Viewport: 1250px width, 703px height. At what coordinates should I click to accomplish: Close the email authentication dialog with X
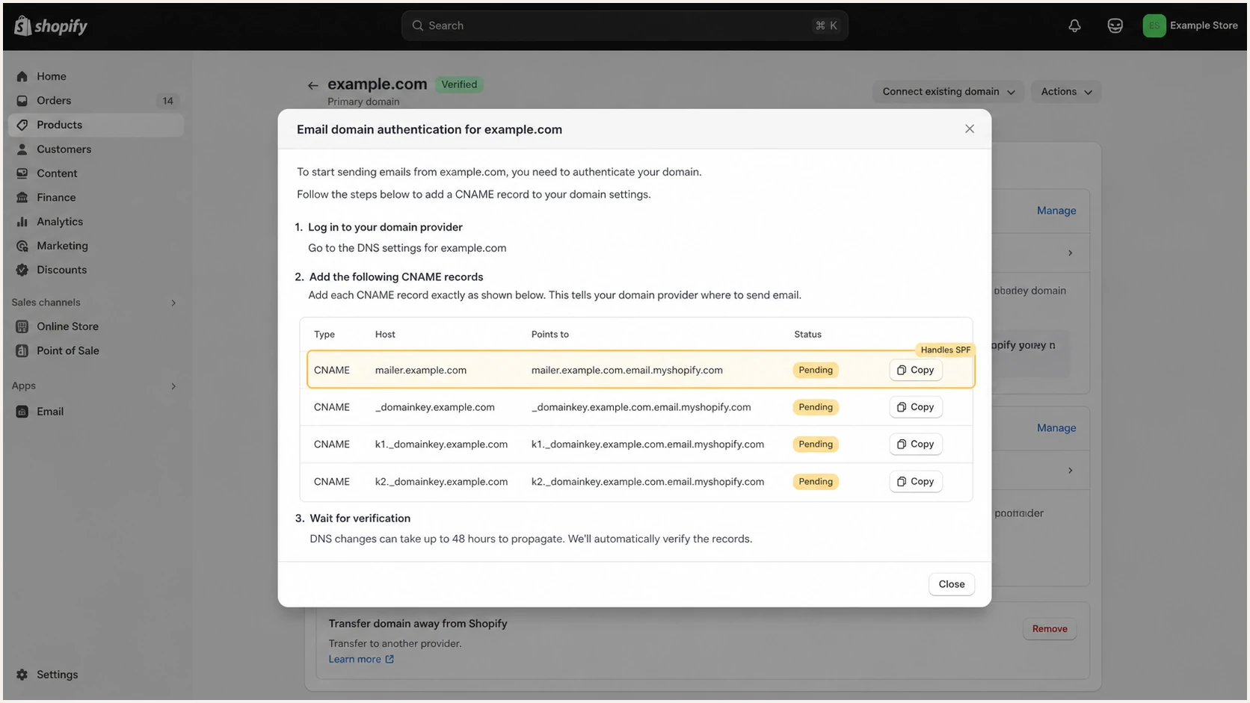970,128
